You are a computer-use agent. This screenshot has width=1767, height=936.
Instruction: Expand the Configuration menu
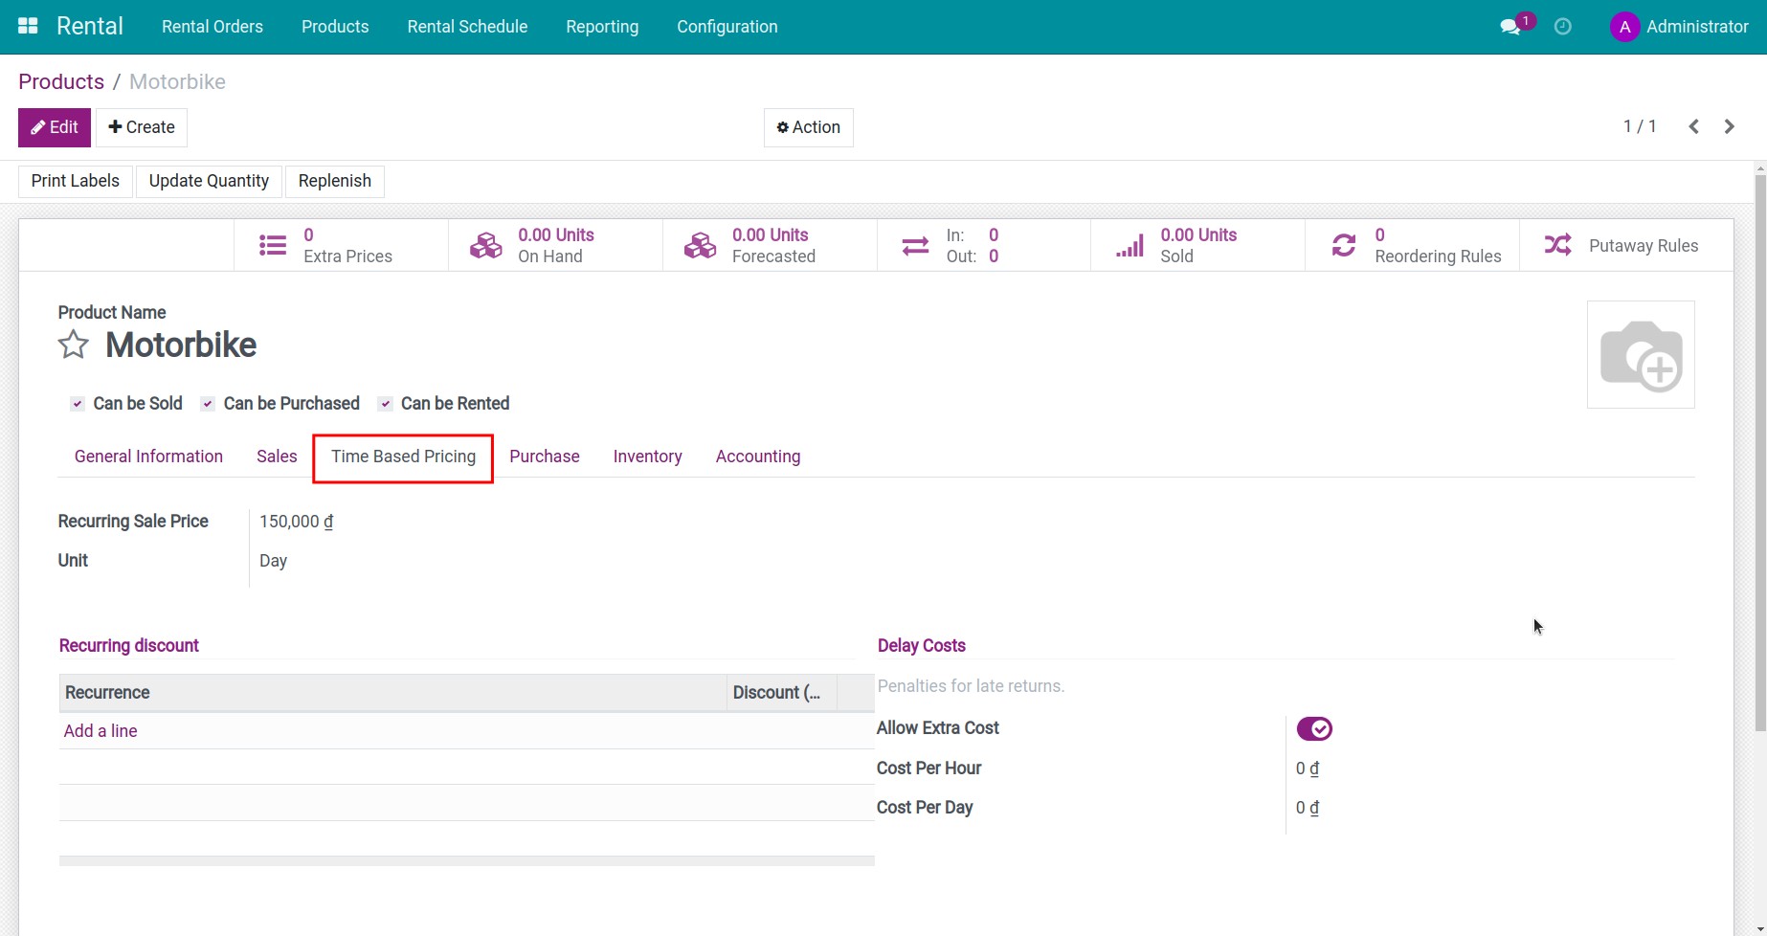pyautogui.click(x=727, y=27)
